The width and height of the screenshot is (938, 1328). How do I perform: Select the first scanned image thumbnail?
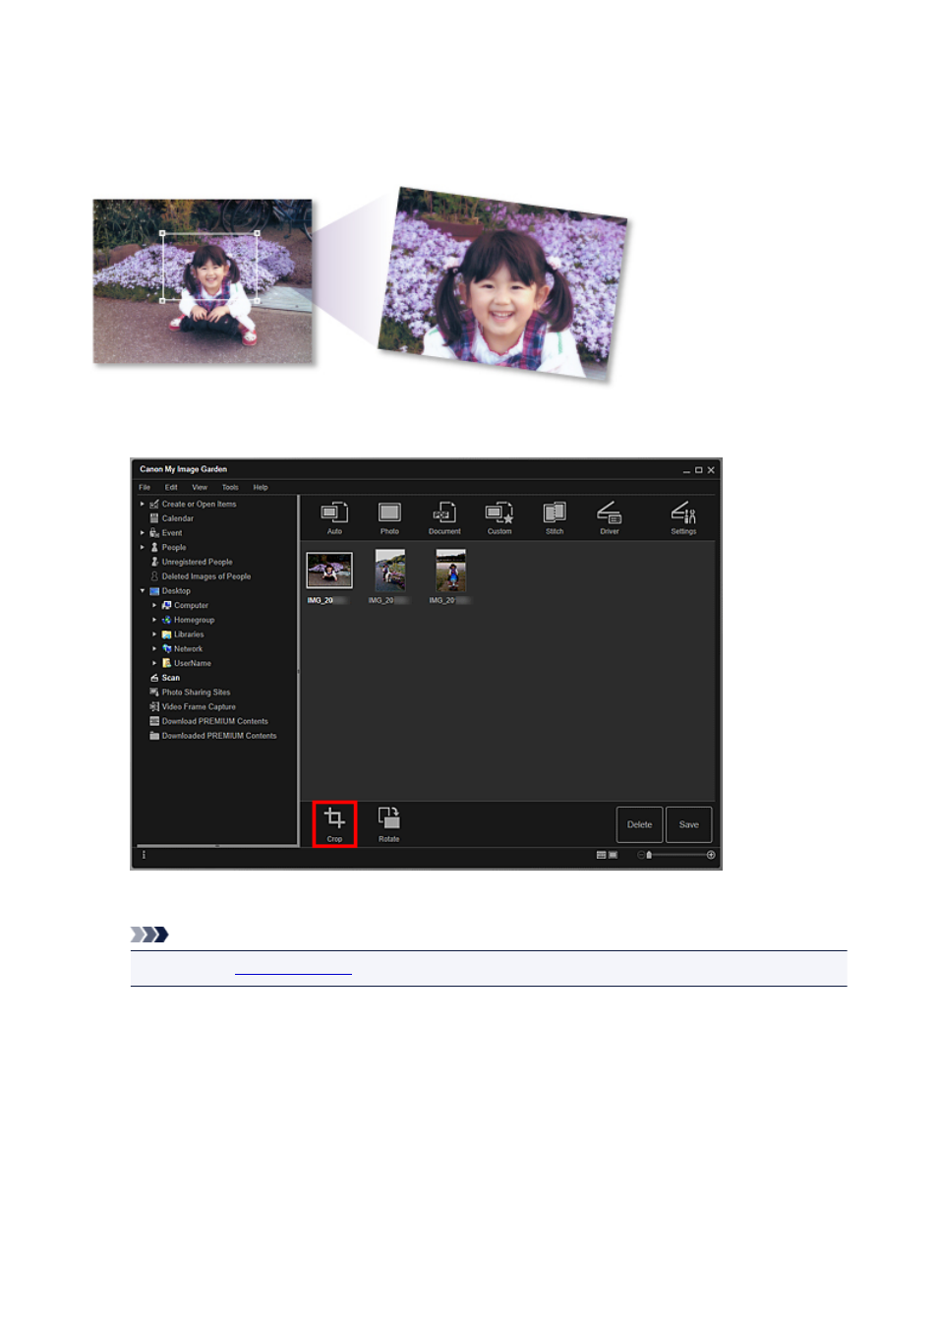(x=329, y=570)
